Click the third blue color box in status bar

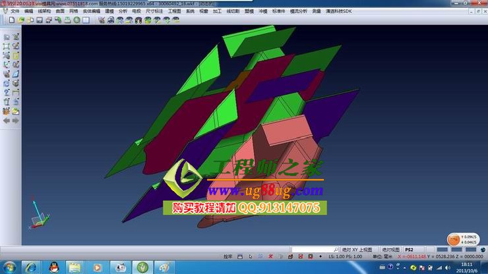[x=471, y=250]
